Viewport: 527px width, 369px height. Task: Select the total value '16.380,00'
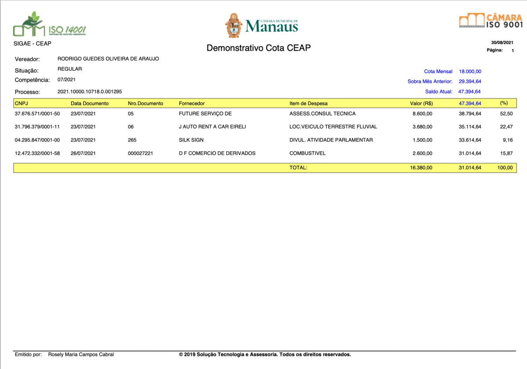pos(421,168)
